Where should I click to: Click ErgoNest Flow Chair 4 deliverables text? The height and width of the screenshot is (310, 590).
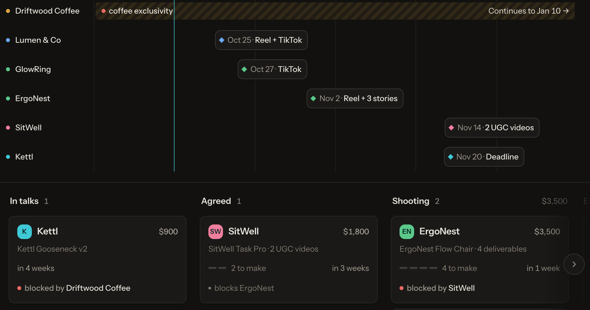(463, 249)
